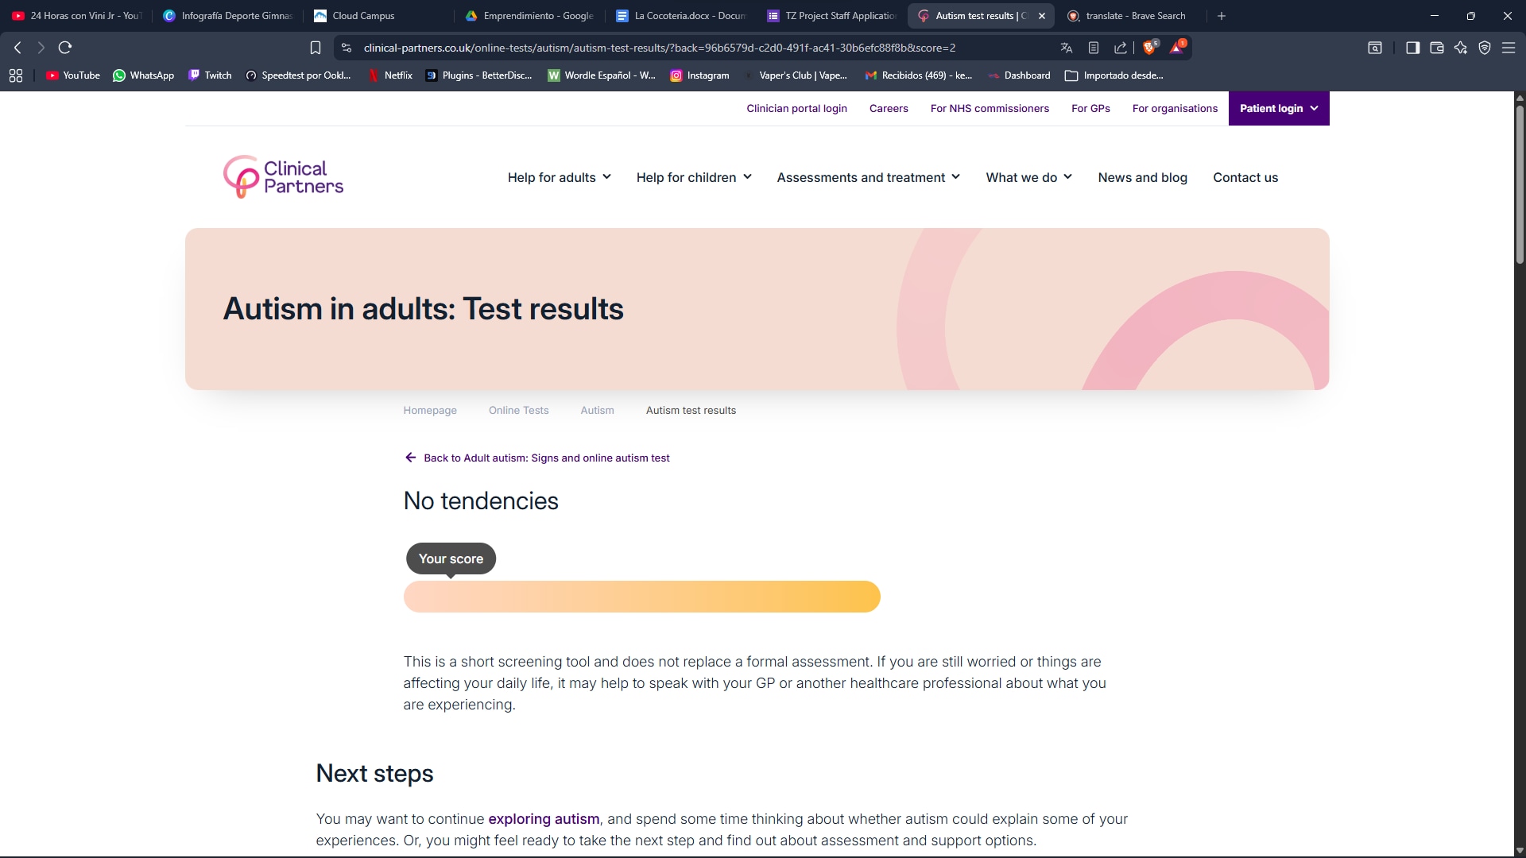The image size is (1526, 858).
Task: Click the exploring autism link
Action: [x=544, y=818]
